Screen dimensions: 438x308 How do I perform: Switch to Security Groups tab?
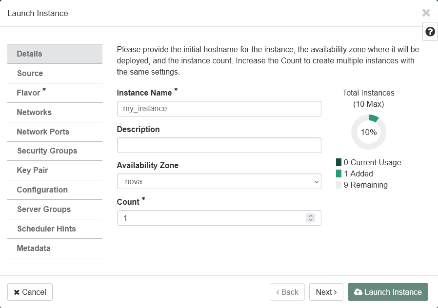pyautogui.click(x=55, y=151)
